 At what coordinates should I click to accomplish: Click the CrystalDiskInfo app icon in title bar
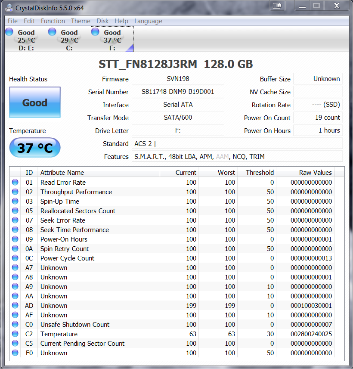click(x=9, y=8)
